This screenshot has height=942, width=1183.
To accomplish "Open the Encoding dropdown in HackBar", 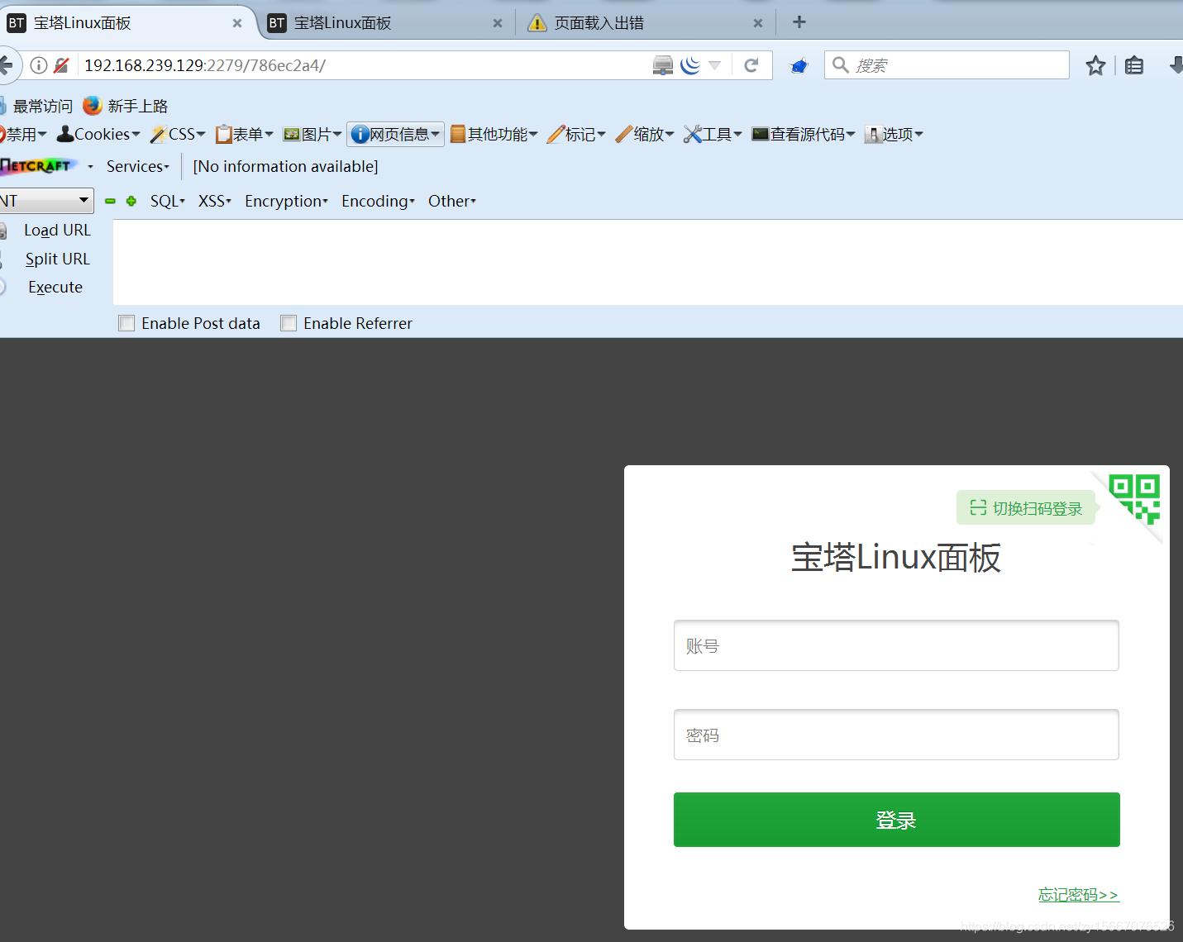I will click(377, 201).
